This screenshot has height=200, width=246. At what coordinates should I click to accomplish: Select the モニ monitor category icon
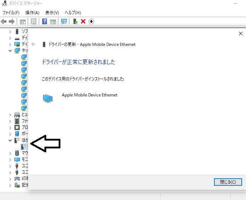pos(17,160)
